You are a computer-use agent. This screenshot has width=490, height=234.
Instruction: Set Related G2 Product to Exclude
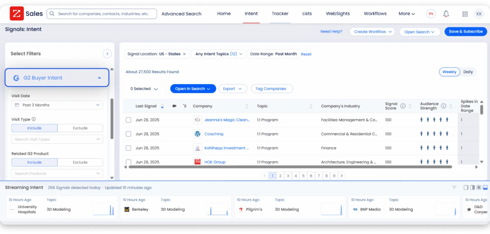[80, 162]
